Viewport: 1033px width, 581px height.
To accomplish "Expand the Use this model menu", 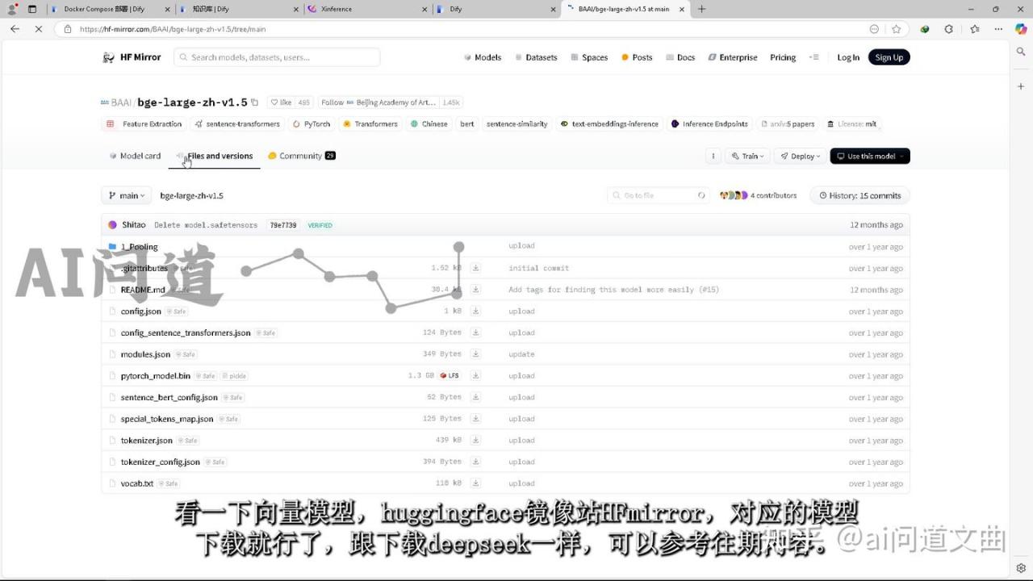I will tap(870, 156).
